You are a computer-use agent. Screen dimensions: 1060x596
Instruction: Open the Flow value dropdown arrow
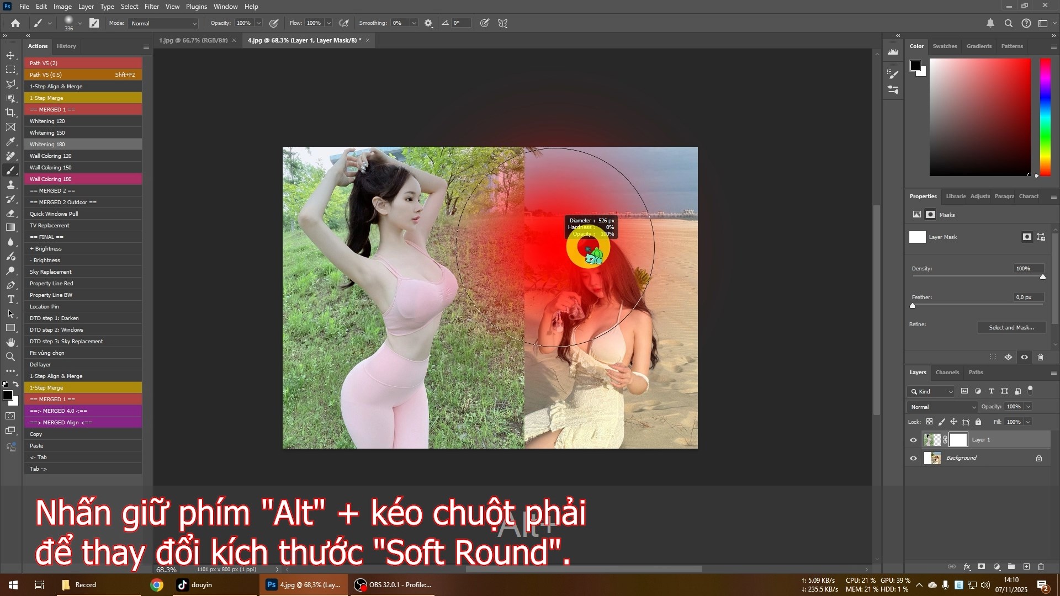click(x=328, y=23)
